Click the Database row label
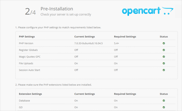This screenshot has height=111, width=182. point(24,101)
